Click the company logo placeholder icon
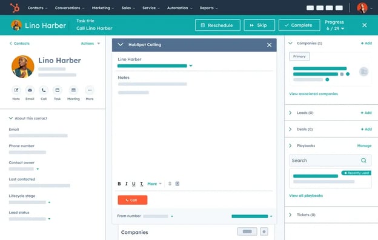Viewport: 378px width, 240px height. (x=364, y=72)
